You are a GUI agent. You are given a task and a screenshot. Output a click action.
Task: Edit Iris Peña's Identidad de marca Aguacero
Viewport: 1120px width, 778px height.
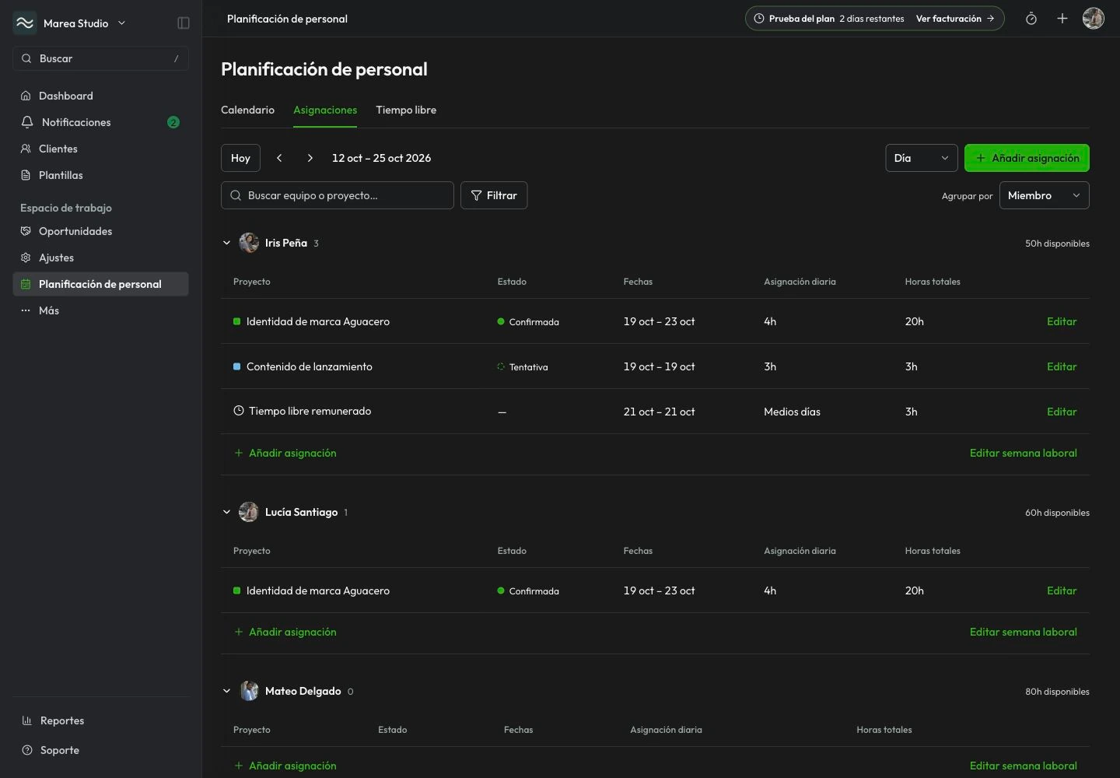[x=1062, y=321]
